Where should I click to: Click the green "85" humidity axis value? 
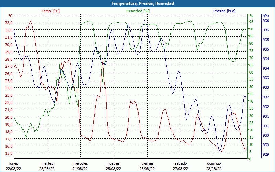coord(251,36)
